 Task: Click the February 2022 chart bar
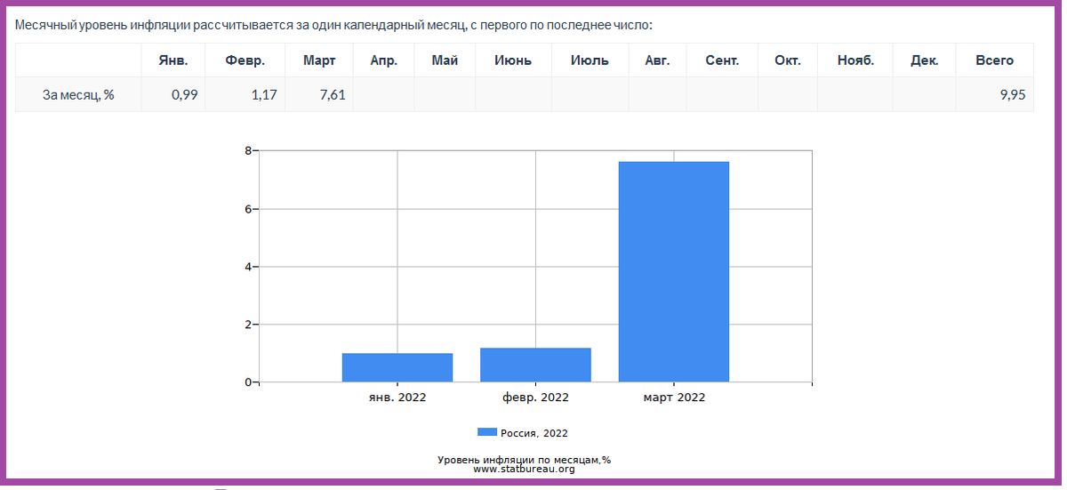(x=535, y=365)
